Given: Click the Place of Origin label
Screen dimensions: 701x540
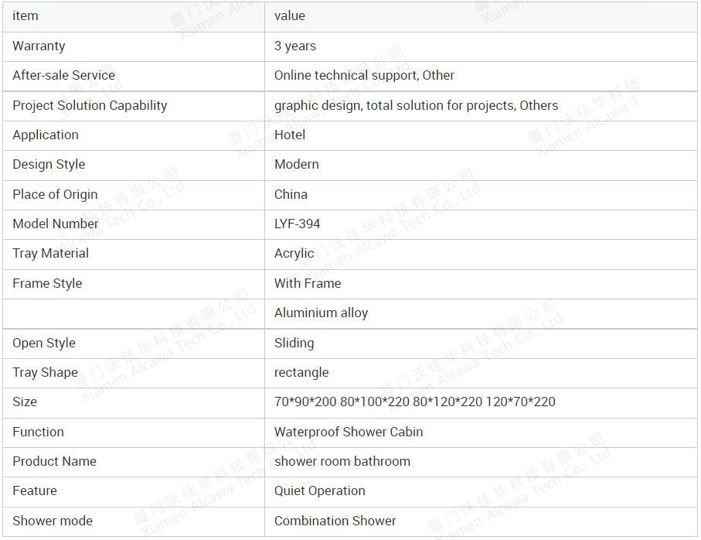Looking at the screenshot, I should (x=55, y=195).
